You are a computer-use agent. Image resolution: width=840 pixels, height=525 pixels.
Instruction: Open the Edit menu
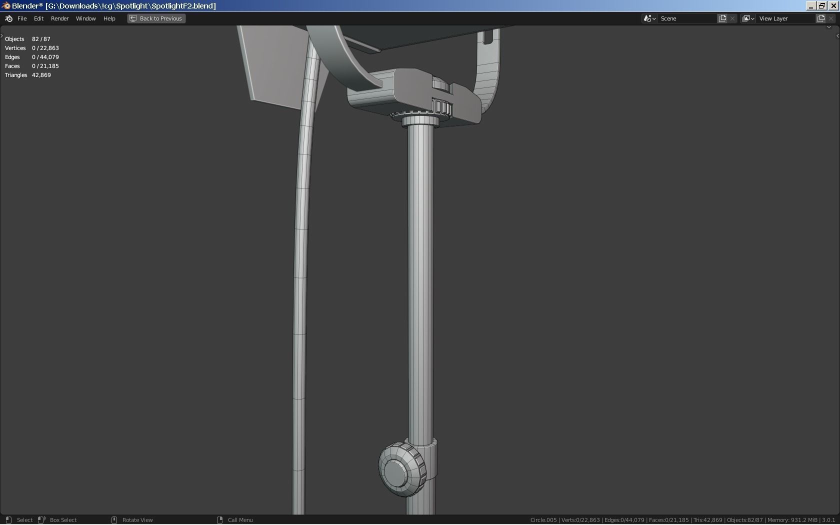38,18
